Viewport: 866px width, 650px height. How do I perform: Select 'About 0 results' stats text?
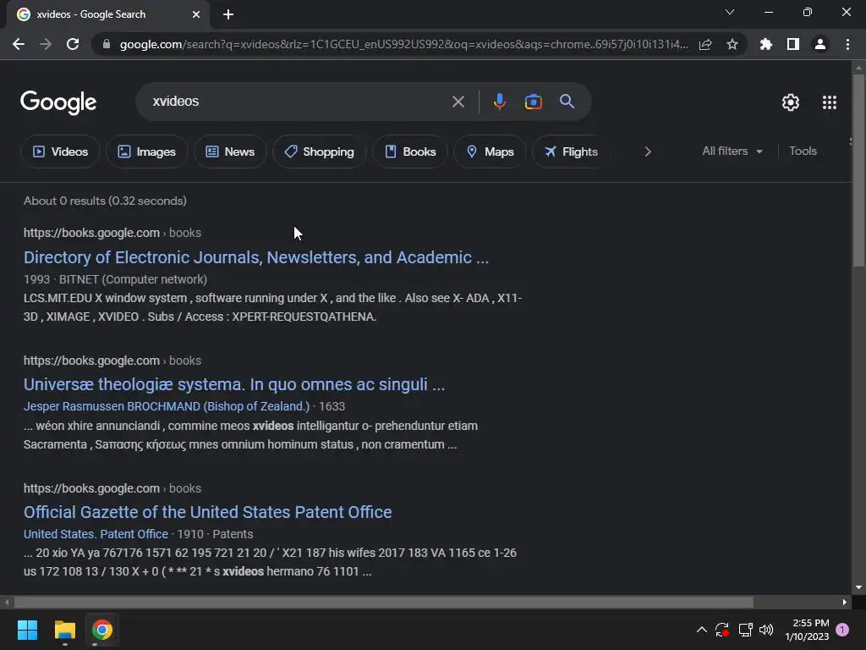[105, 201]
